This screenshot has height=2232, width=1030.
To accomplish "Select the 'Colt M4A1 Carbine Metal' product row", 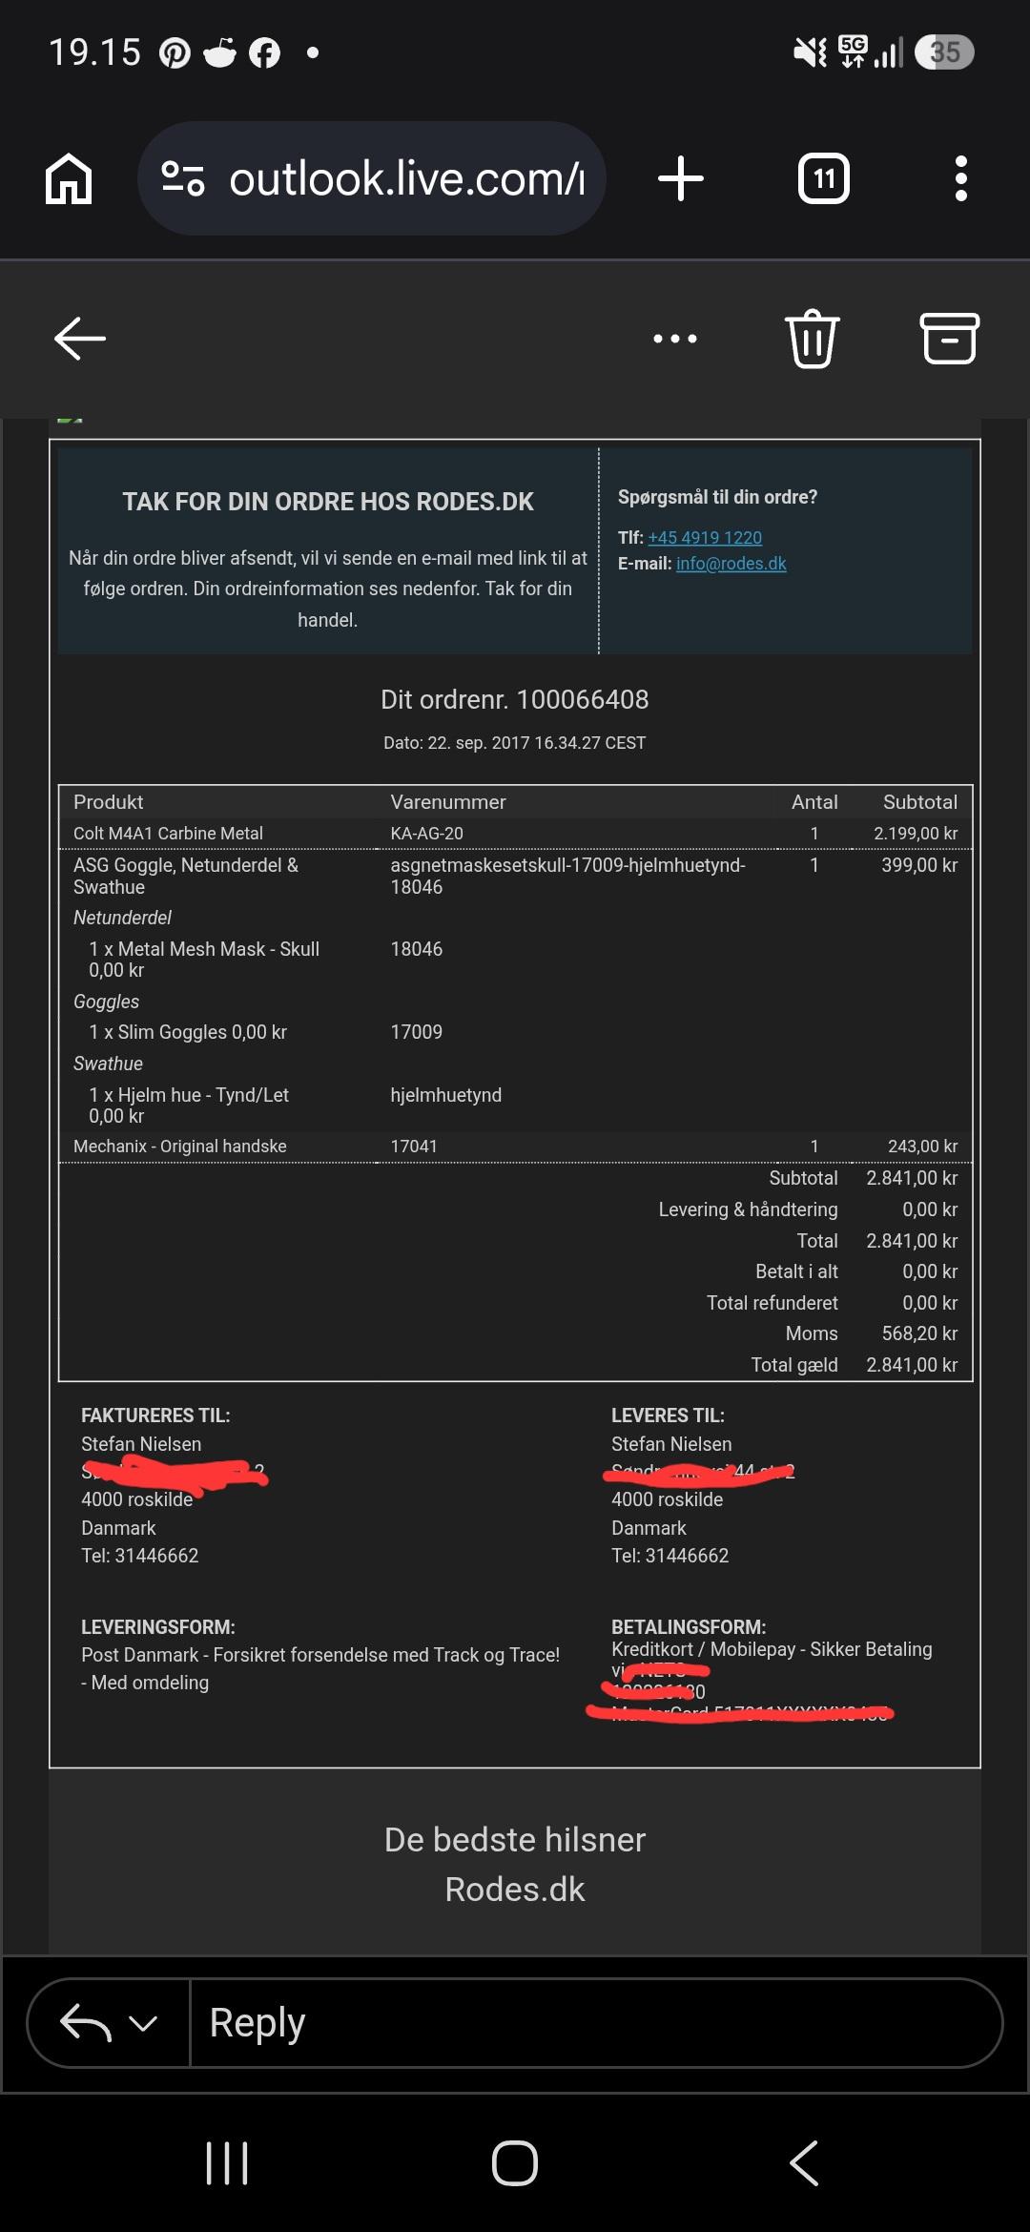I will click(x=515, y=833).
